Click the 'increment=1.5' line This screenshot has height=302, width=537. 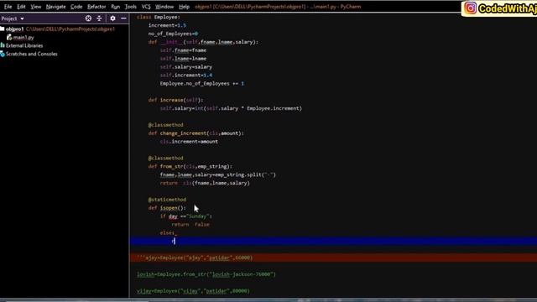167,25
